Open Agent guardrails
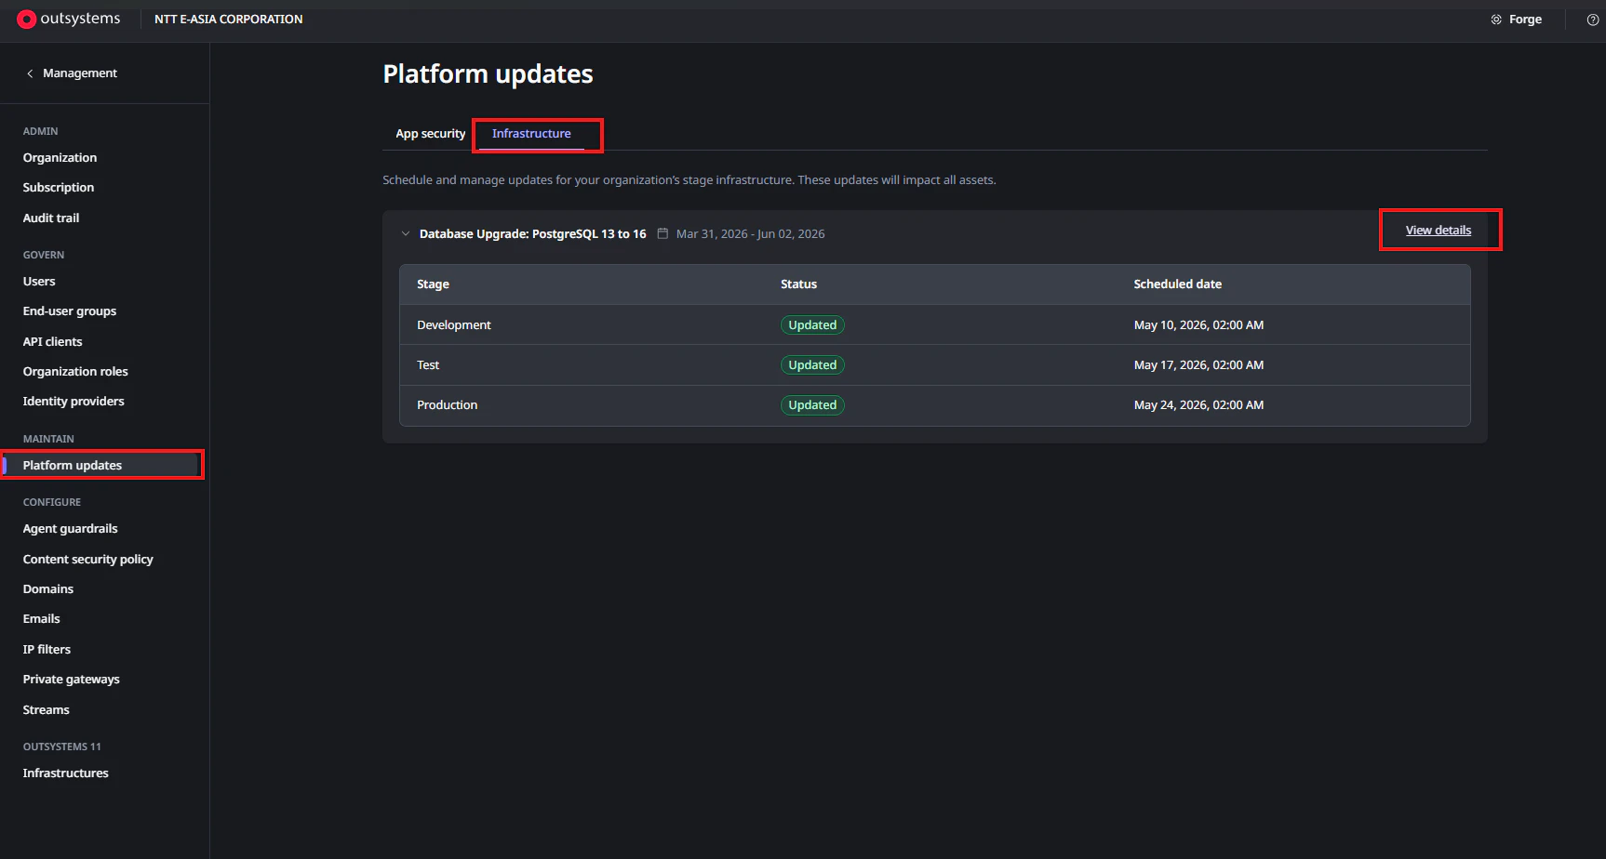 point(71,529)
